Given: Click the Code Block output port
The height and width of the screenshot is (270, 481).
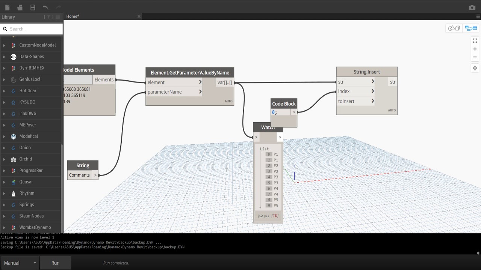Looking at the screenshot, I should point(294,112).
